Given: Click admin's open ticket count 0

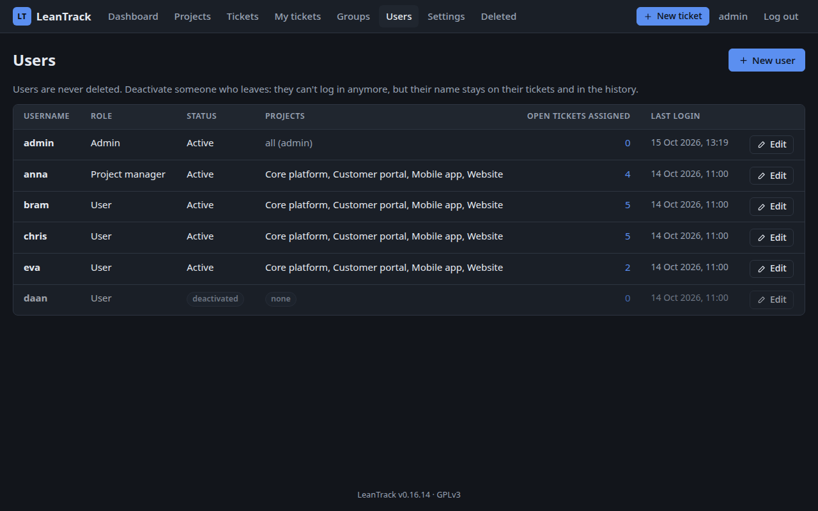Looking at the screenshot, I should tap(628, 143).
